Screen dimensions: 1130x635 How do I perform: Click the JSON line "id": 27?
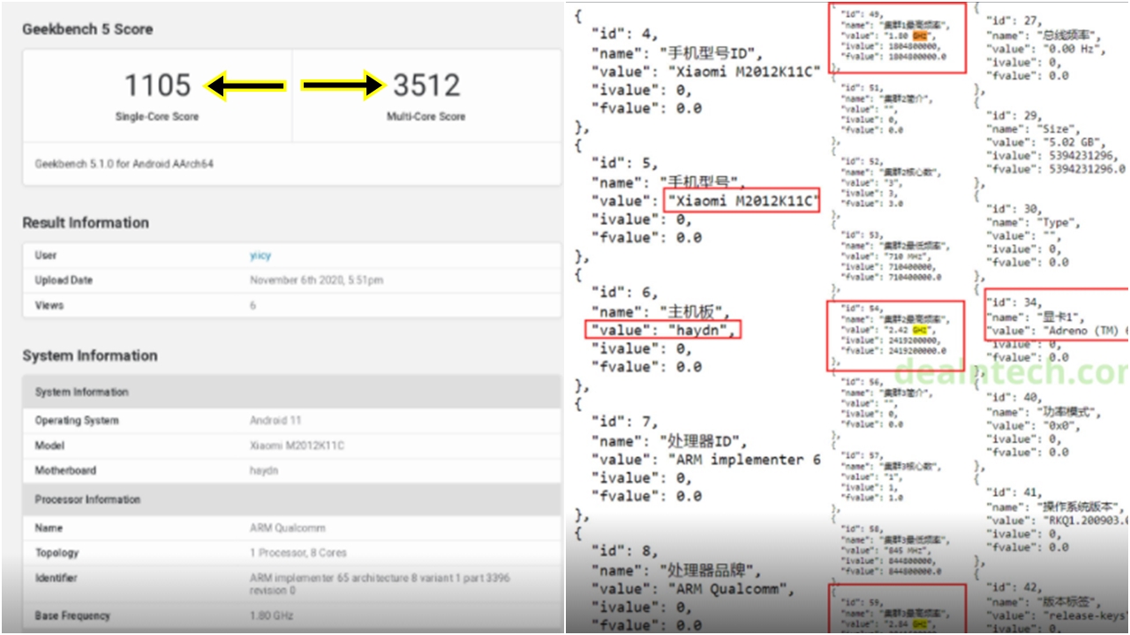[1015, 20]
